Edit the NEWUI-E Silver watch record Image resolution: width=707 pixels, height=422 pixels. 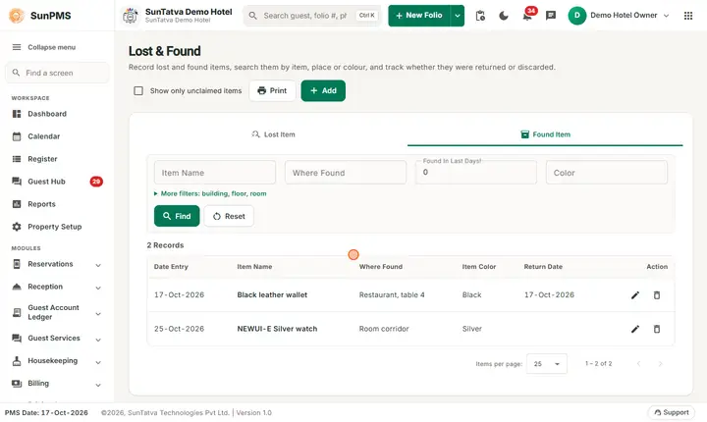635,329
